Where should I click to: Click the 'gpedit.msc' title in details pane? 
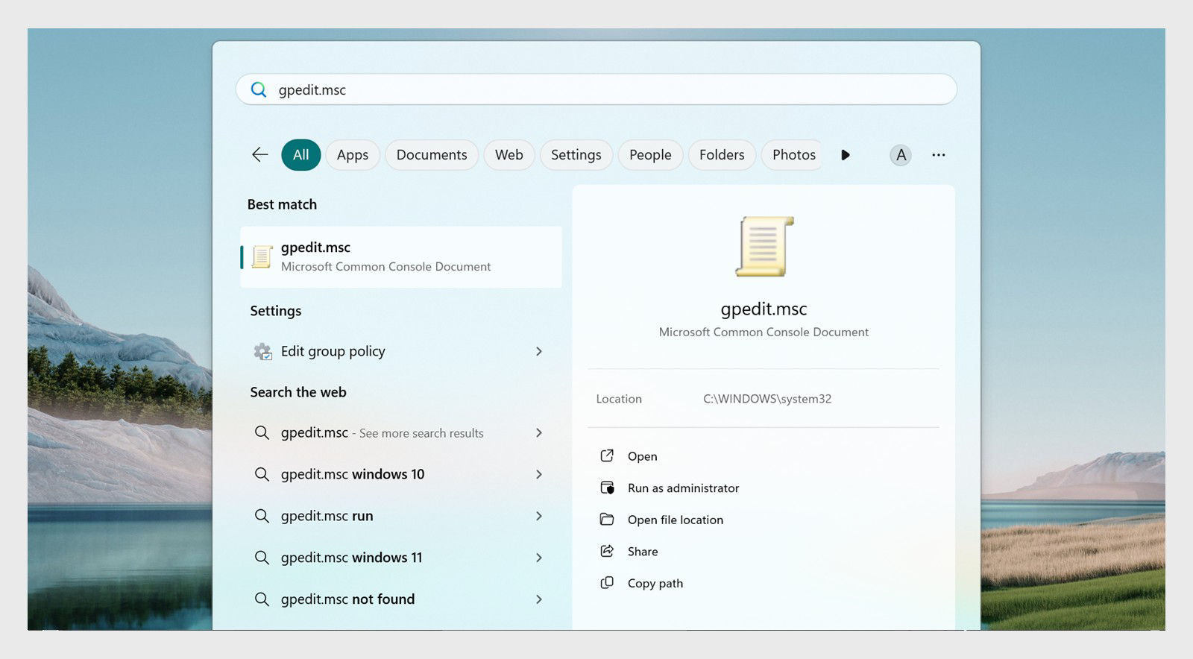(x=764, y=309)
